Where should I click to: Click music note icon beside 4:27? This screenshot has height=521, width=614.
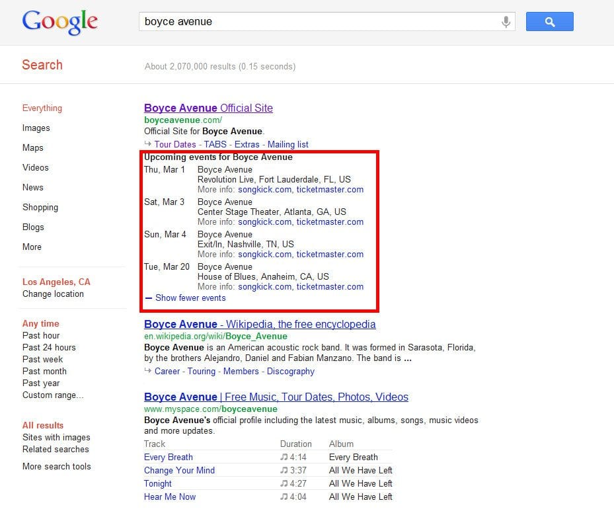click(284, 484)
